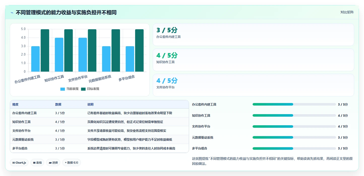Click the description 已有套件基础时收益偏高 cell

[x=130, y=113]
